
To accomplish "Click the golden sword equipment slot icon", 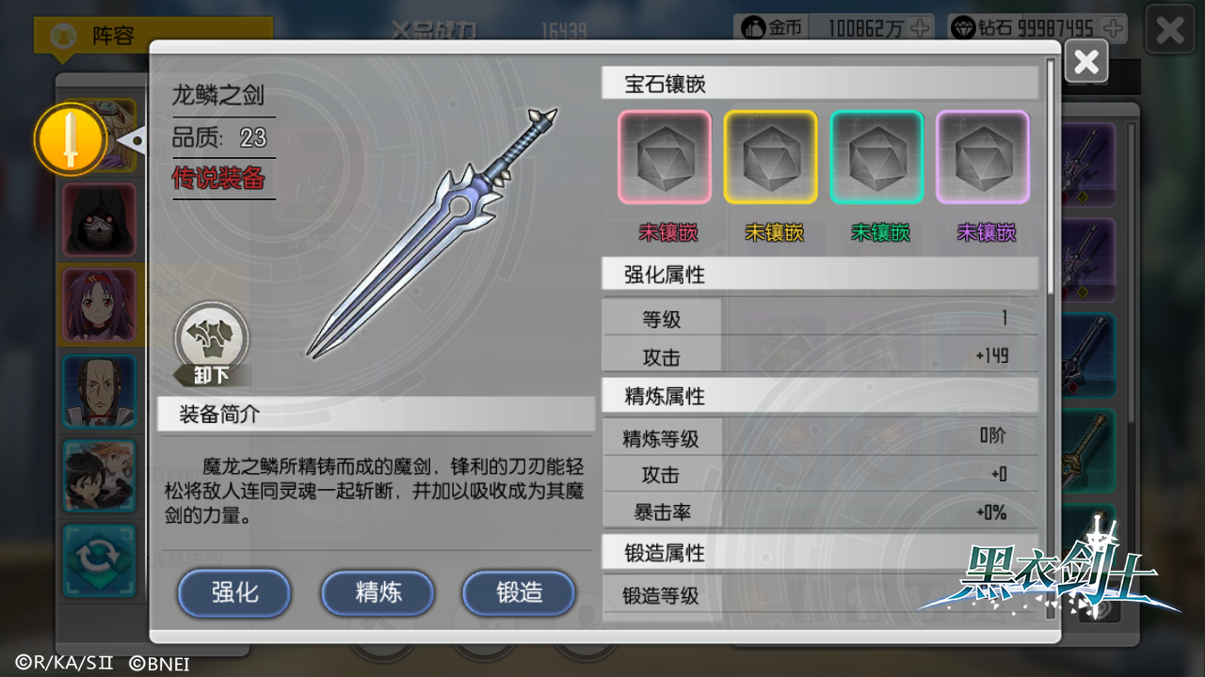I will click(71, 139).
